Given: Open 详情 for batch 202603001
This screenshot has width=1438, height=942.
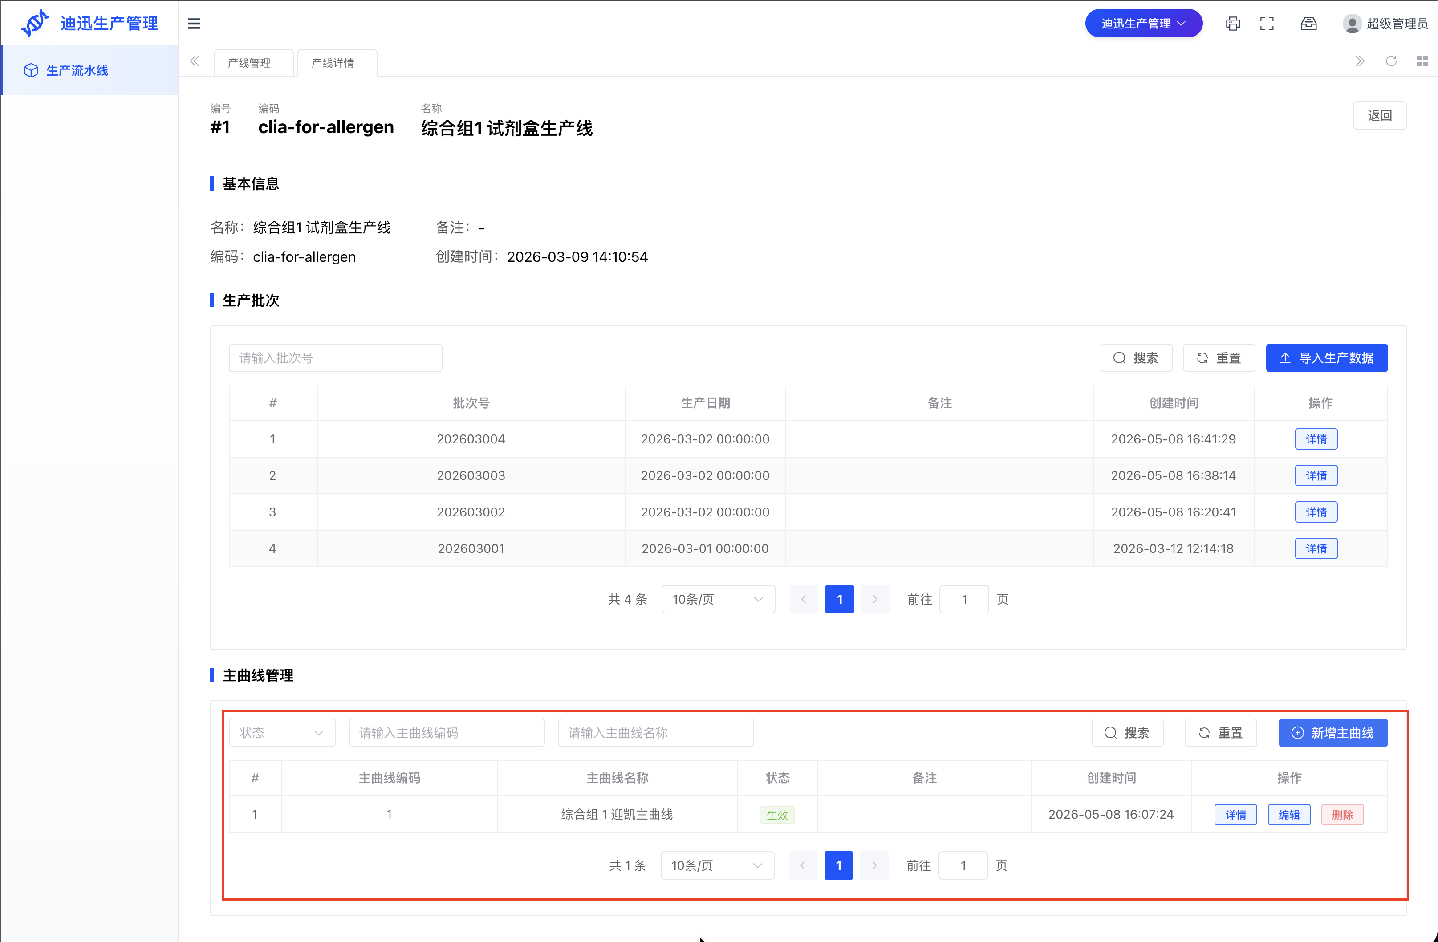Looking at the screenshot, I should (x=1316, y=548).
